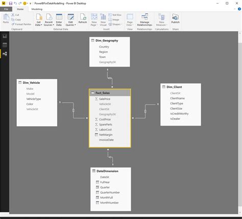Select the Color field in Dim_Vehicle
242x219 pixels.
pos(30,104)
